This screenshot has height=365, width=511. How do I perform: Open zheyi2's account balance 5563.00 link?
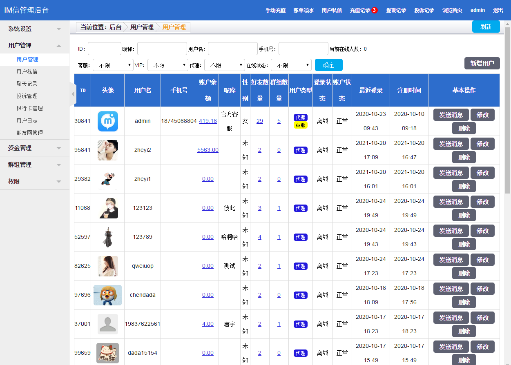(x=208, y=150)
